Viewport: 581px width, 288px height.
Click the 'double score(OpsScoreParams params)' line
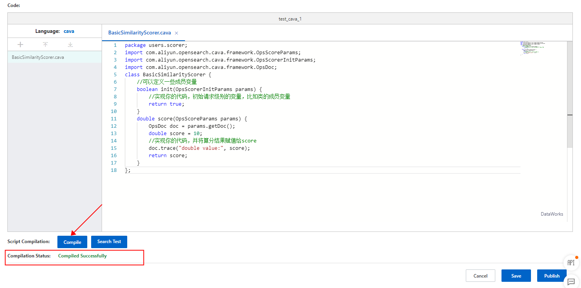(x=192, y=119)
